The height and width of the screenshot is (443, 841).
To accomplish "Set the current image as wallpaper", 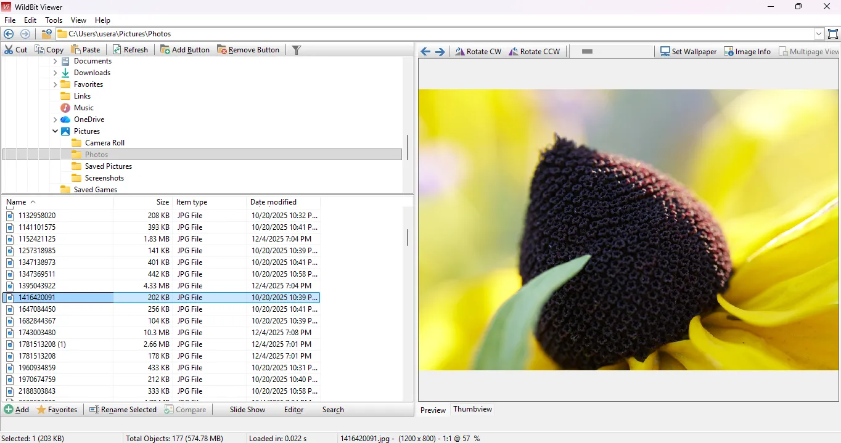I will click(x=688, y=51).
